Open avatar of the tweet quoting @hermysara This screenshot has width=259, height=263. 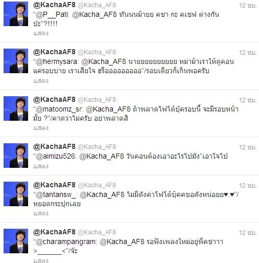click(x=16, y=61)
